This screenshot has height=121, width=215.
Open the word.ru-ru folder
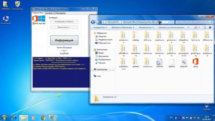pyautogui.click(x=147, y=63)
